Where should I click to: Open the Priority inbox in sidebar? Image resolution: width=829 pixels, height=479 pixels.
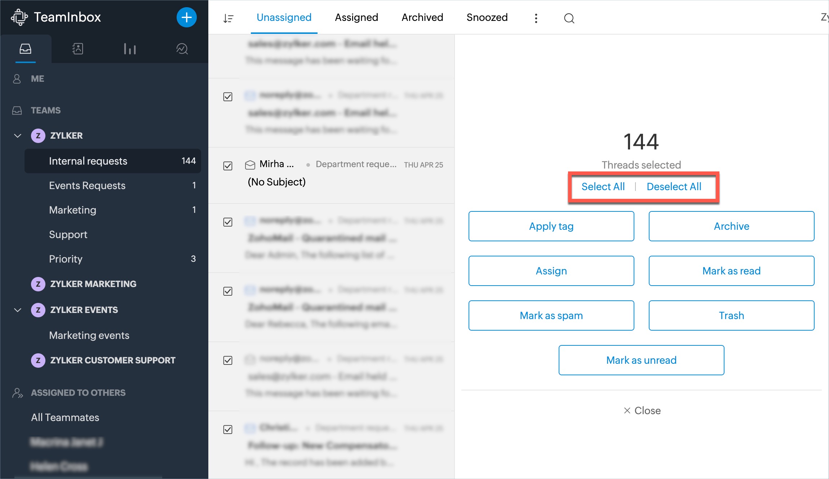tap(66, 259)
